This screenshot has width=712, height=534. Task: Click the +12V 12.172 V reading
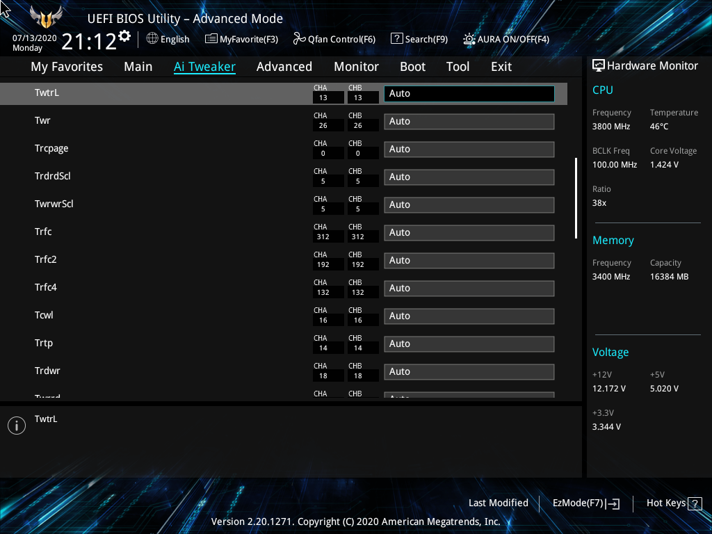[609, 389]
